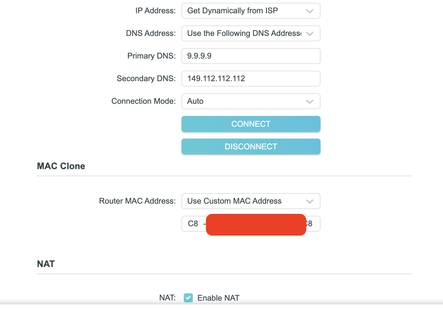
Task: Open the DNS Address dropdown
Action: point(251,33)
